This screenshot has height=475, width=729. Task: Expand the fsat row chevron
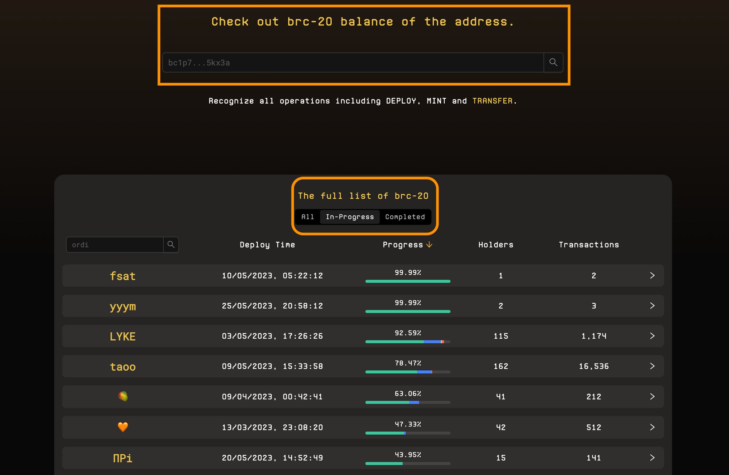click(x=652, y=276)
